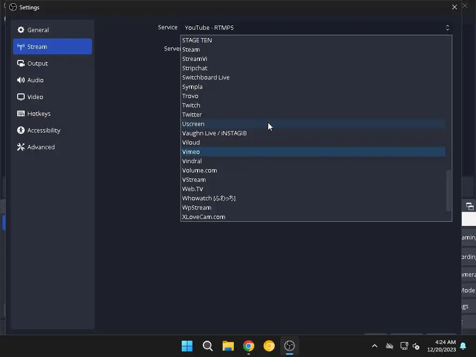Pick Sympla from the service list
Viewport: 476px width, 357px height.
click(313, 86)
